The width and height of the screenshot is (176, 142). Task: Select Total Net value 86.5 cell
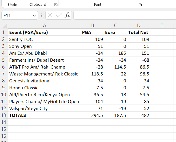pos(138,67)
